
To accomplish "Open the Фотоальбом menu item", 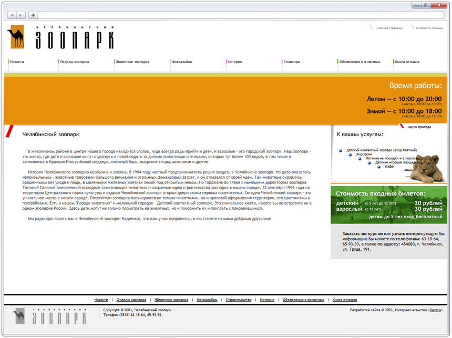I will (x=182, y=62).
